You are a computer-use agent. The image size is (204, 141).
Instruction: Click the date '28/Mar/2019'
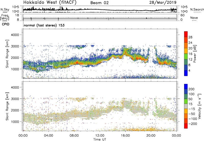tap(163, 3)
